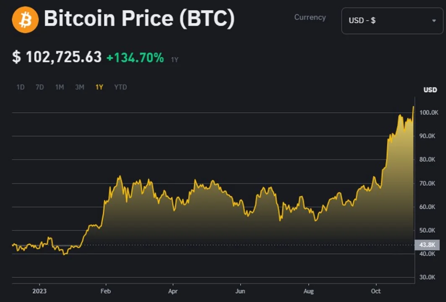Click the 100.0K y-axis label
446x302 pixels.
429,113
